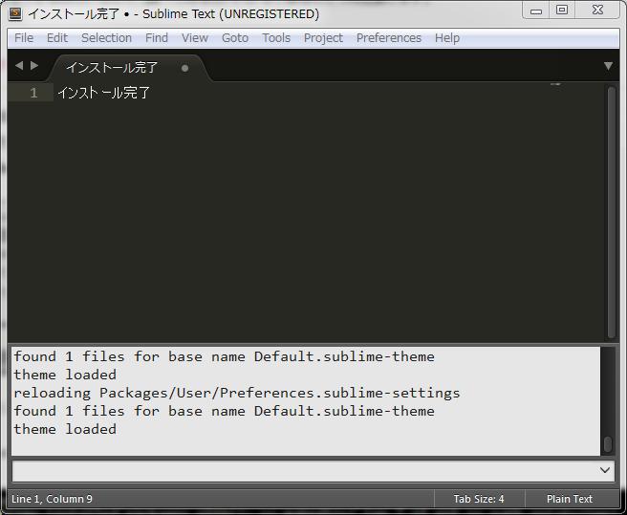Viewport: 627px width, 515px height.
Task: Open the View menu
Action: (x=195, y=38)
